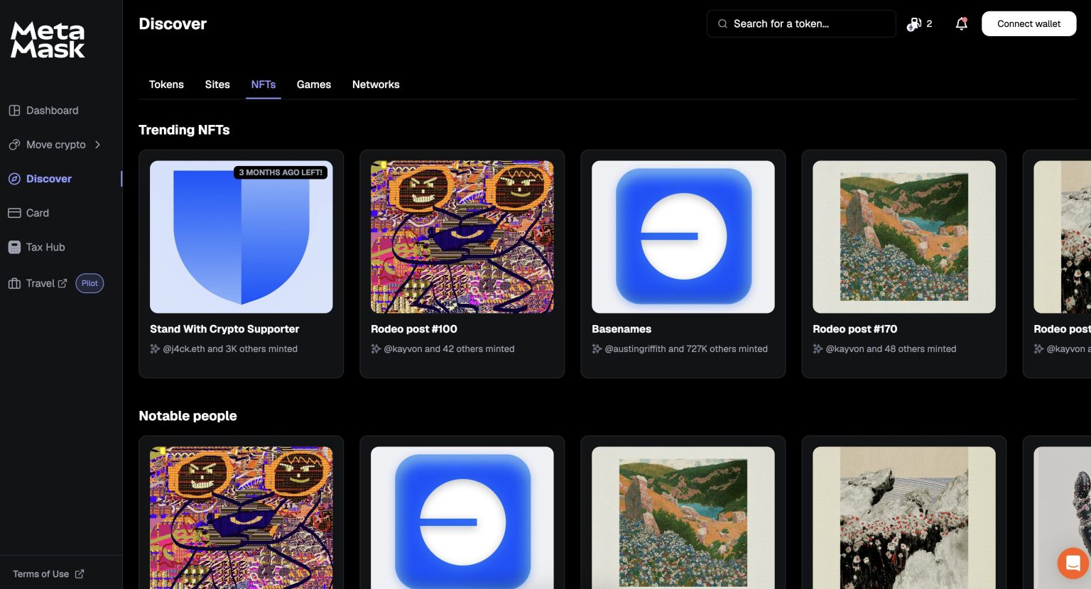Open Card in the sidebar
Image resolution: width=1091 pixels, height=589 pixels.
[38, 213]
